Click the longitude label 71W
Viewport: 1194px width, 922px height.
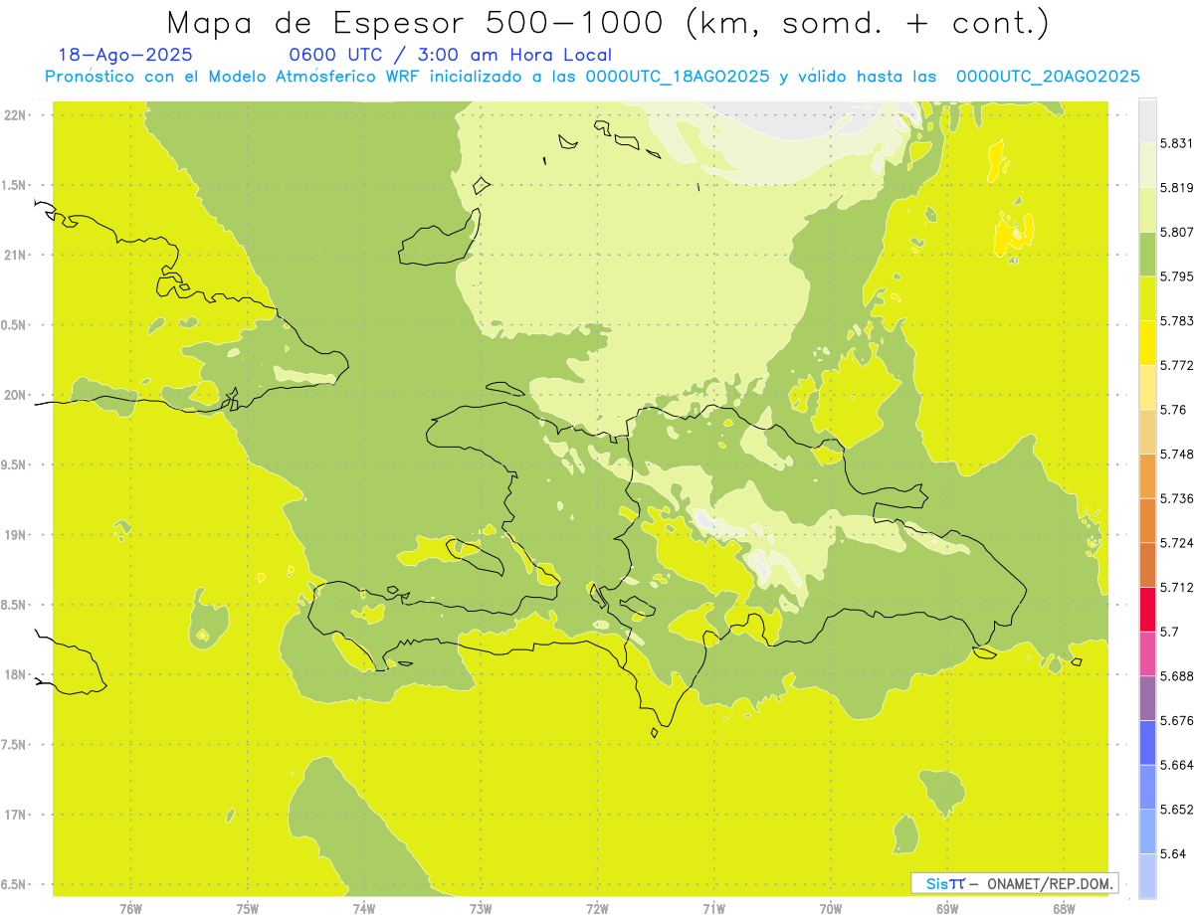[x=713, y=909]
